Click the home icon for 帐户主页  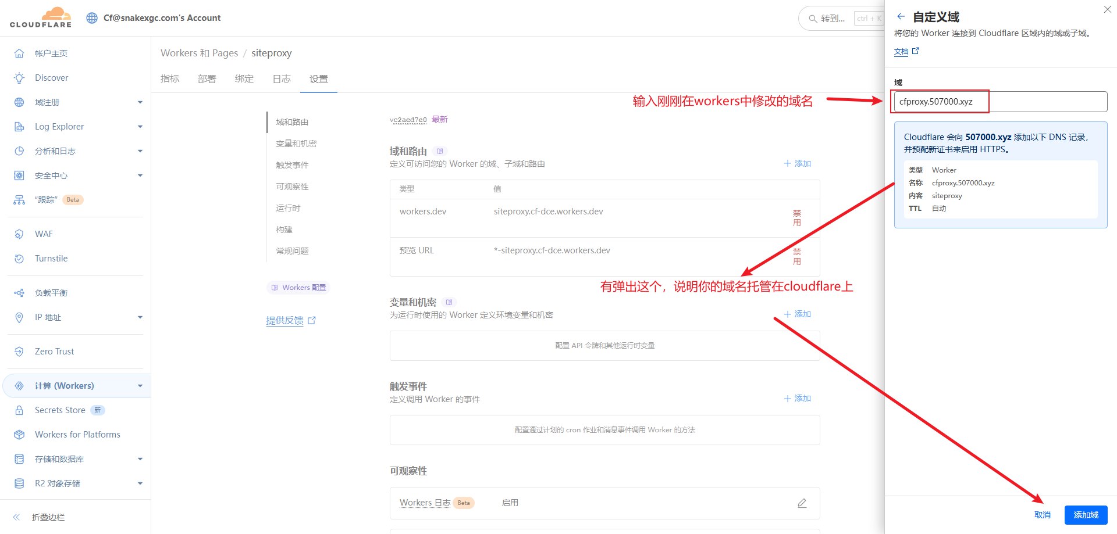pyautogui.click(x=19, y=53)
